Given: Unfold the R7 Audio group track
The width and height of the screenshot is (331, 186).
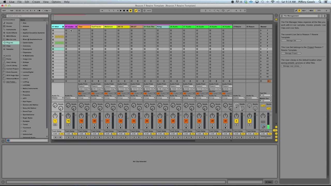Looking at the screenshot, I should point(76,27).
